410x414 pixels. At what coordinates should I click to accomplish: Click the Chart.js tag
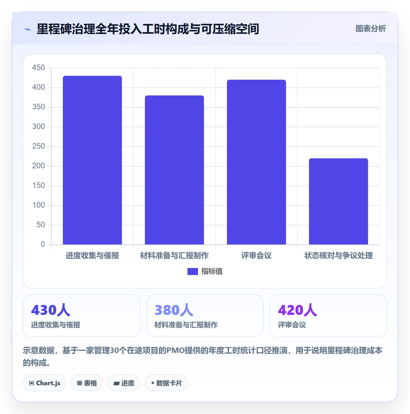pos(45,383)
